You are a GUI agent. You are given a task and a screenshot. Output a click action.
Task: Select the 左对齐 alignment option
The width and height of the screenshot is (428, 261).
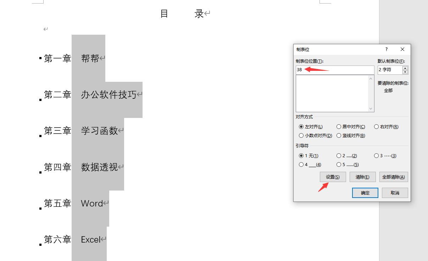(301, 126)
